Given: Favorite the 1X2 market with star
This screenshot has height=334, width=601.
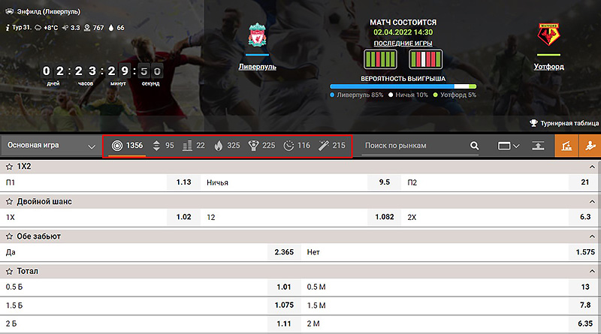Looking at the screenshot, I should pyautogui.click(x=10, y=167).
